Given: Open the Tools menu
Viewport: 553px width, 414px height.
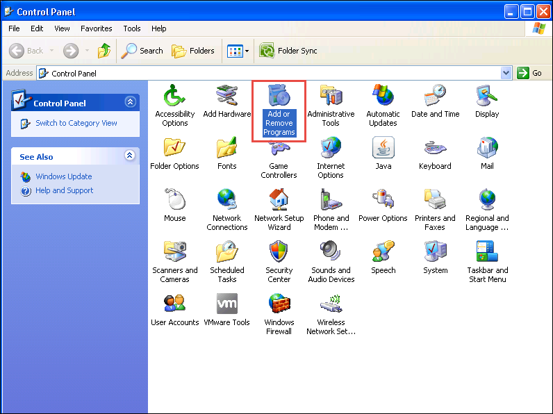Looking at the screenshot, I should (x=132, y=28).
